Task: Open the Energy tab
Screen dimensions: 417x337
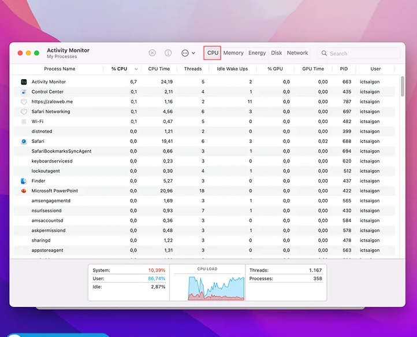Action: pos(257,53)
